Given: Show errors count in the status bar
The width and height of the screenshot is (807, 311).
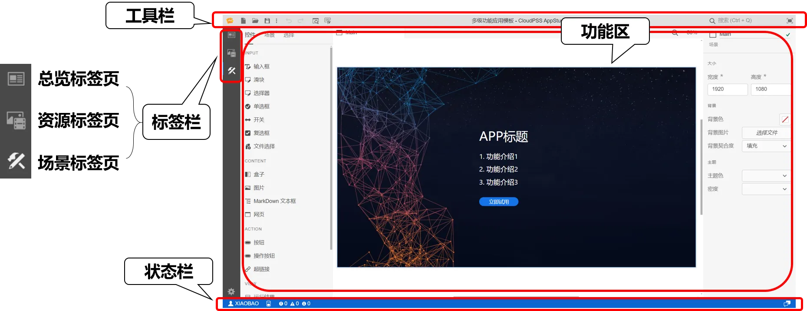Looking at the screenshot, I should coord(283,304).
